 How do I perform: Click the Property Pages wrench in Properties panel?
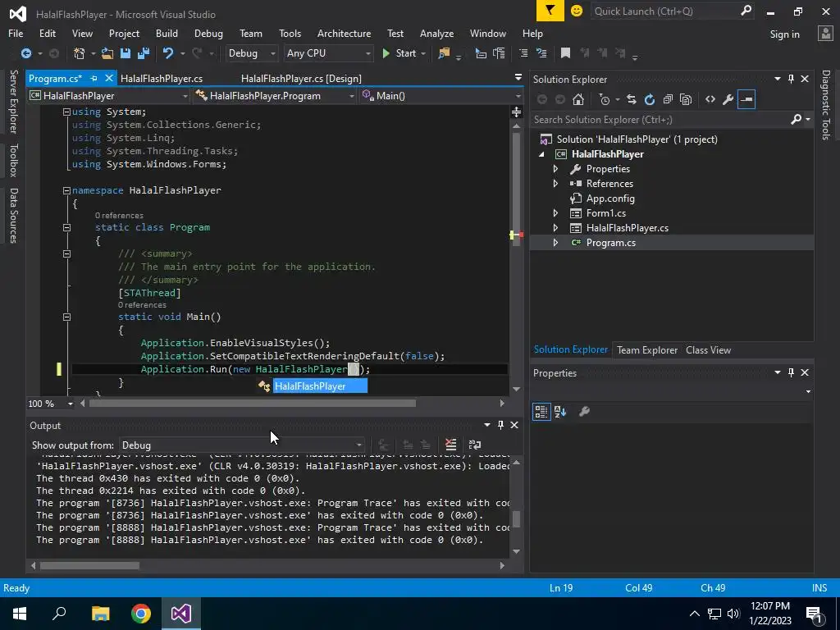(584, 412)
